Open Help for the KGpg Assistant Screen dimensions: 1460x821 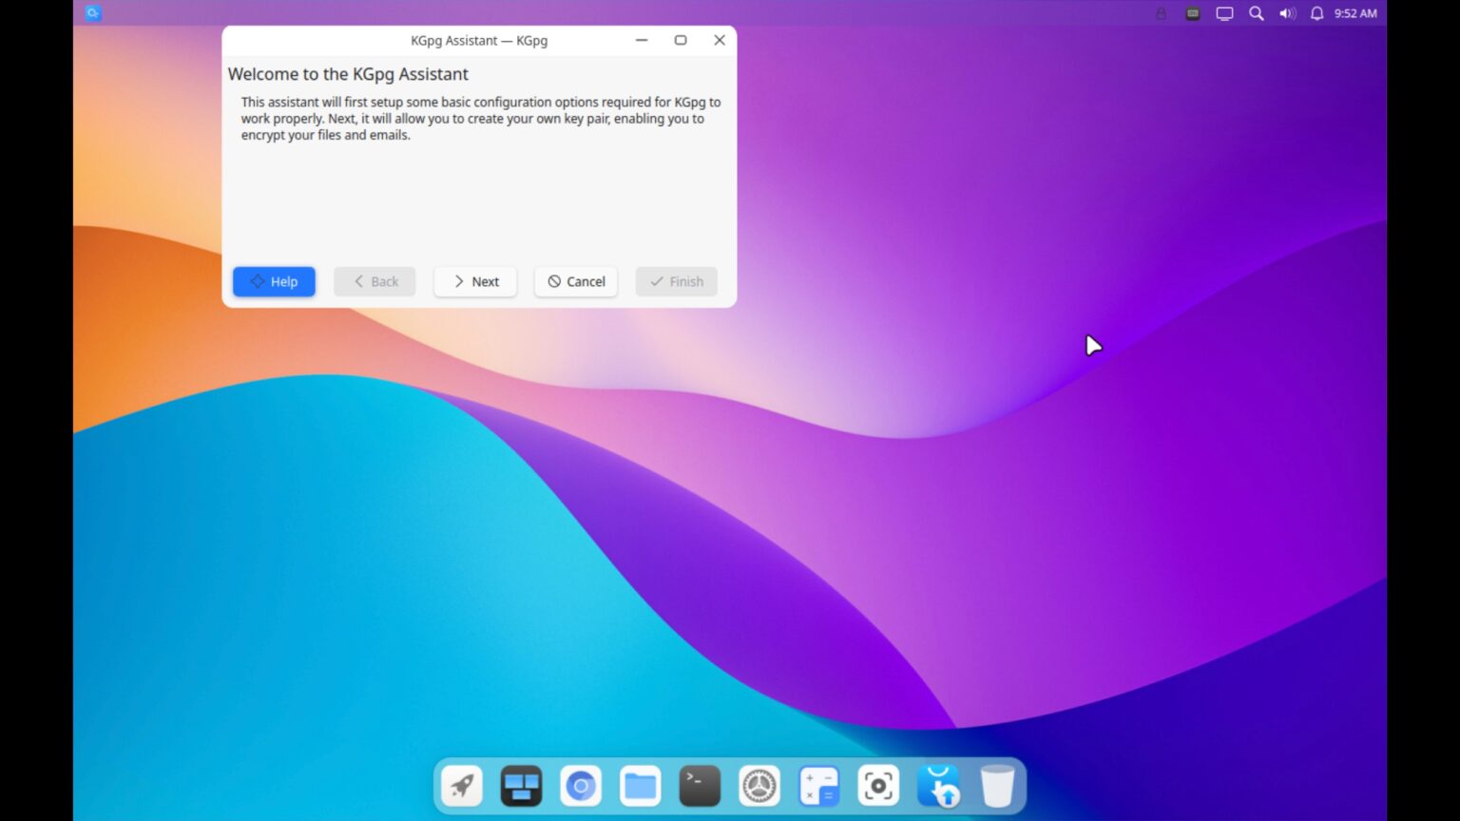pos(274,281)
